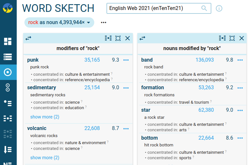The image size is (248, 165).
Task: Open three-dot menu for 'band' row
Action: click(x=240, y=60)
